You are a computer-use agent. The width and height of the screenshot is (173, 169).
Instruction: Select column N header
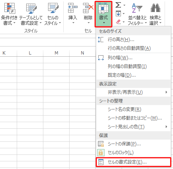[x=82, y=53]
